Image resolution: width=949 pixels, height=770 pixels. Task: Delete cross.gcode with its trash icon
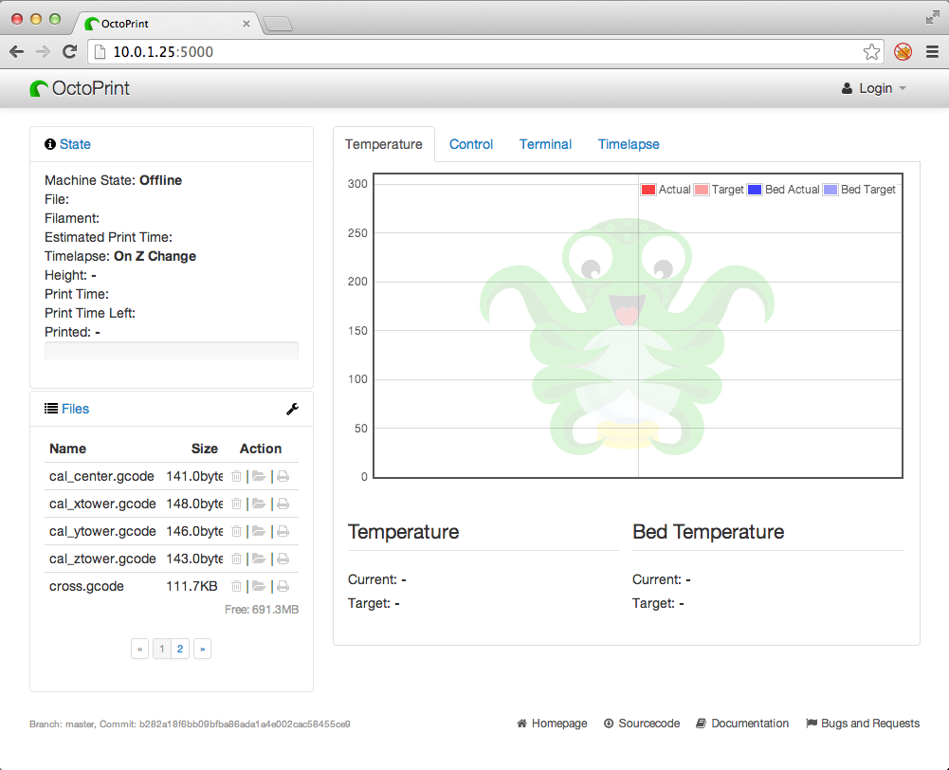pos(237,586)
